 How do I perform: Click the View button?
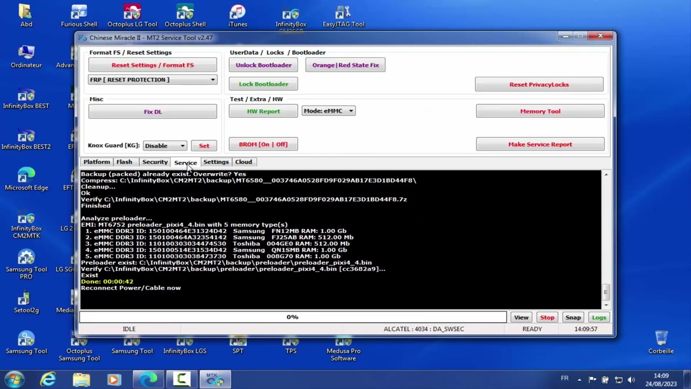(x=521, y=318)
